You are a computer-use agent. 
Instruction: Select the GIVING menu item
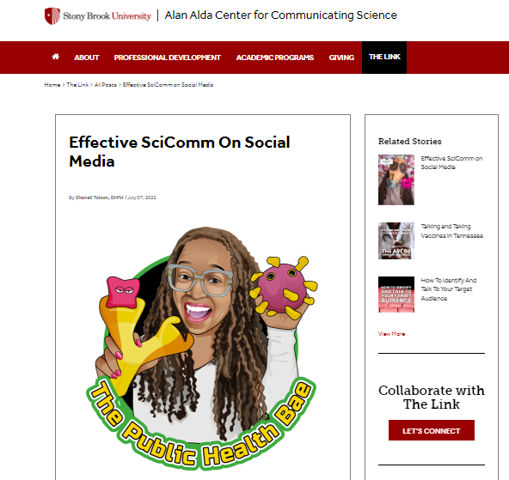tap(341, 58)
